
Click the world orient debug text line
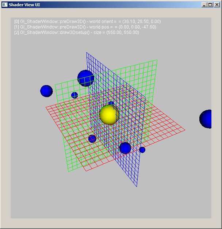click(87, 22)
